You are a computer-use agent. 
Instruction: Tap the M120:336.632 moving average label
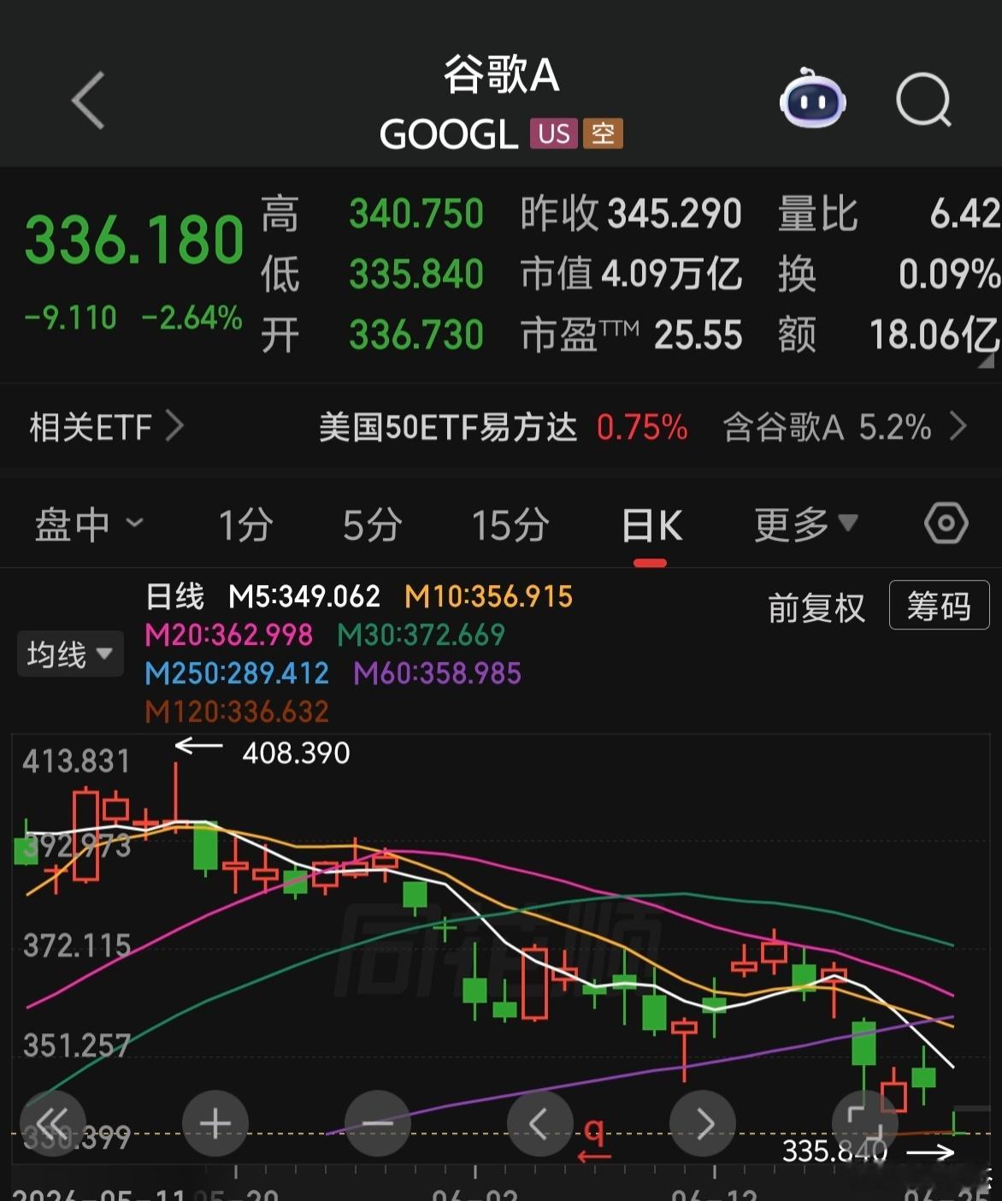click(x=237, y=712)
